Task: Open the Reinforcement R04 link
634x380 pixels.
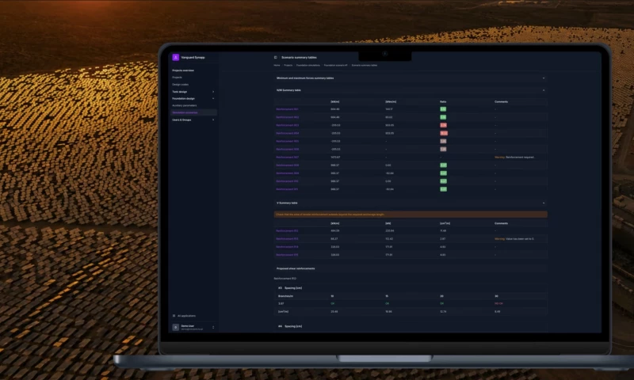Action: coord(287,133)
